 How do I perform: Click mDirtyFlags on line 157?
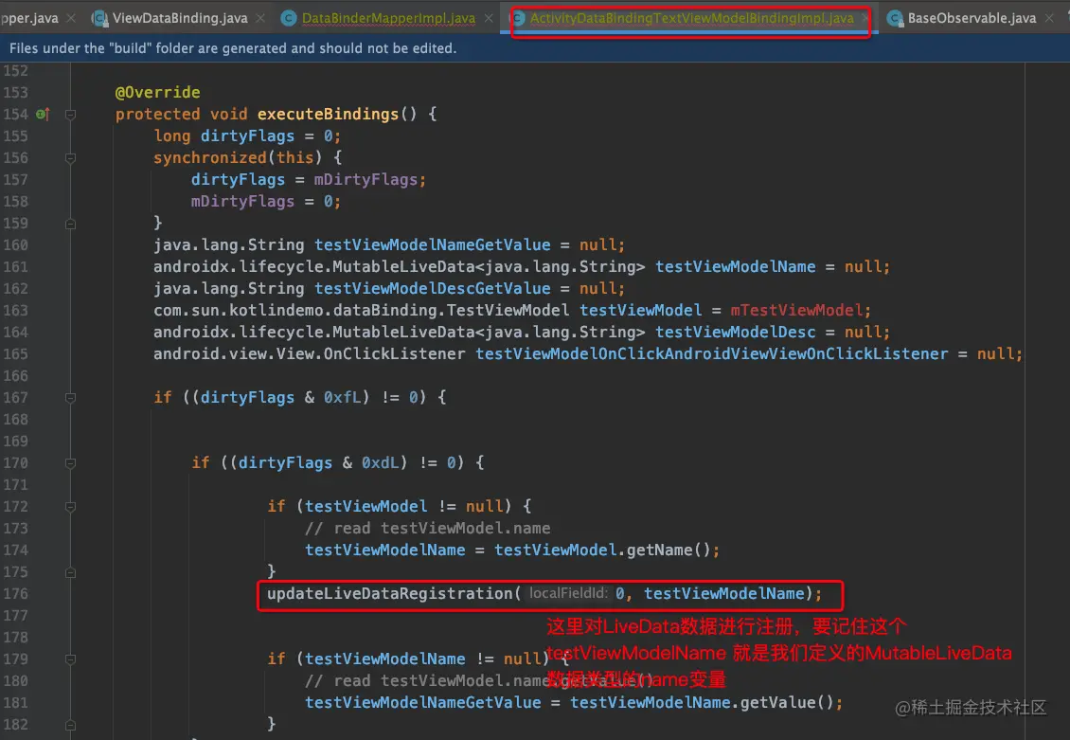[x=366, y=179]
